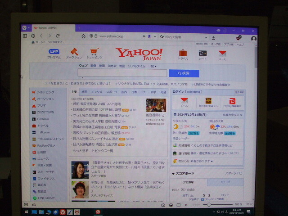Open browser settings gear icon
The width and height of the screenshot is (288, 216).
click(x=33, y=36)
